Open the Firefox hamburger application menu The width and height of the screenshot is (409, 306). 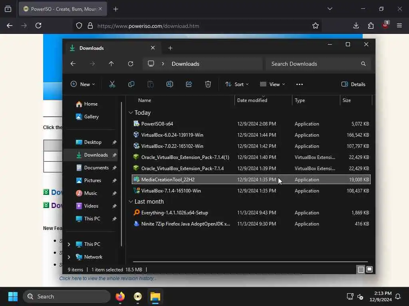tap(399, 25)
